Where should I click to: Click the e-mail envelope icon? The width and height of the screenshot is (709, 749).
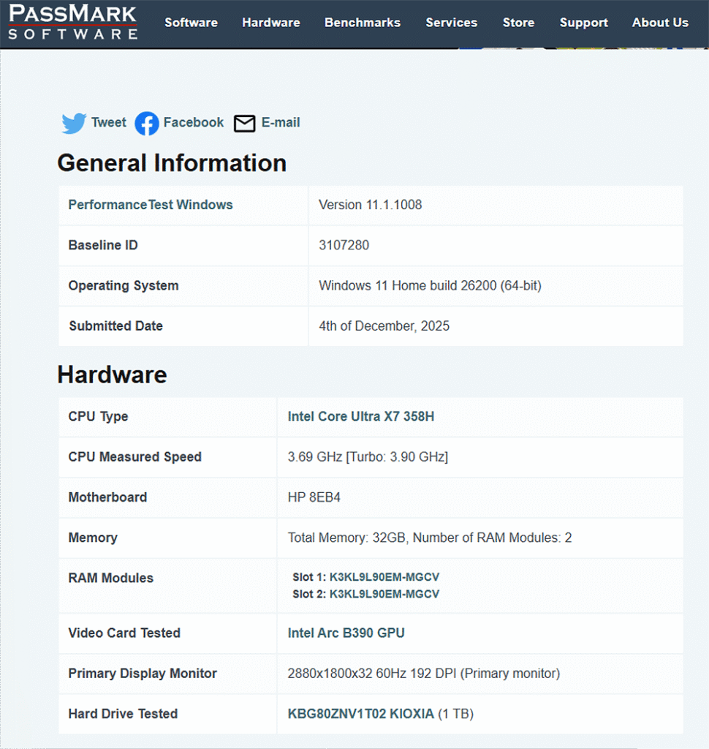245,123
